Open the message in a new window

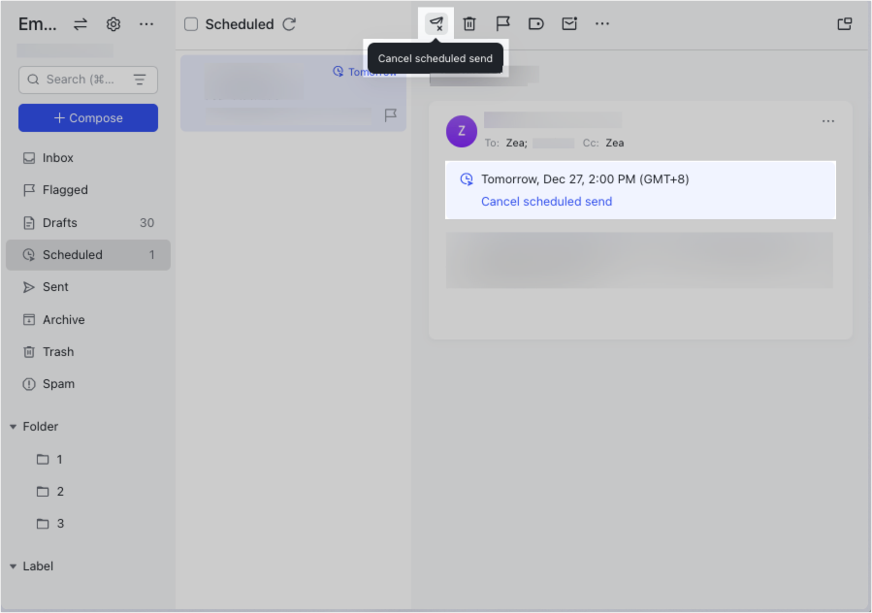pos(844,23)
